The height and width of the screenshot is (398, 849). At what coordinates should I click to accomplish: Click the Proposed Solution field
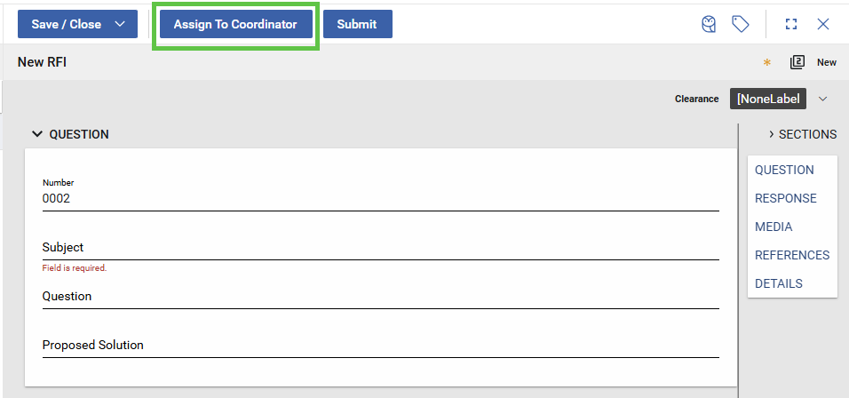click(x=380, y=346)
